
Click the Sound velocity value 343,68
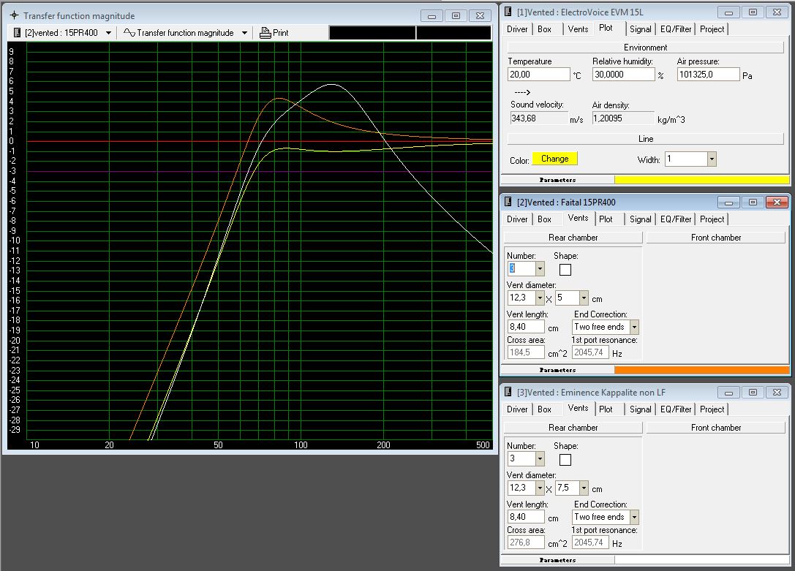point(538,118)
